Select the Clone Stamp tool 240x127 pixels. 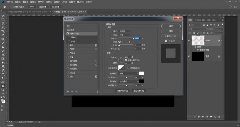[x=3, y=47]
